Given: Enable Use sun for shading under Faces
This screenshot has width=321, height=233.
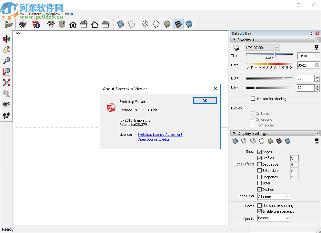Looking at the screenshot, I should coord(260,205).
